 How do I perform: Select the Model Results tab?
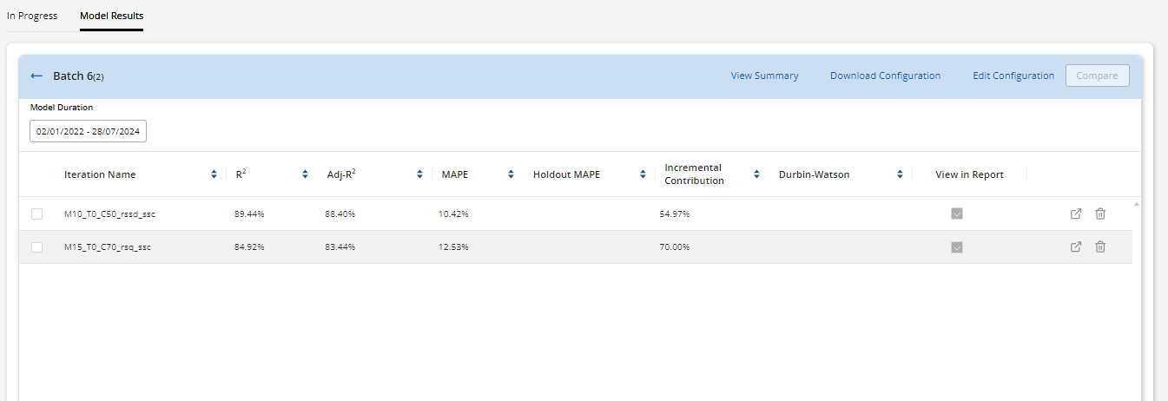pyautogui.click(x=112, y=16)
